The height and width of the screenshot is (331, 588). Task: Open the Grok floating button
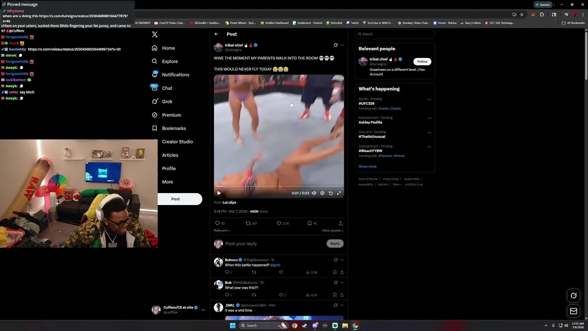pyautogui.click(x=573, y=296)
